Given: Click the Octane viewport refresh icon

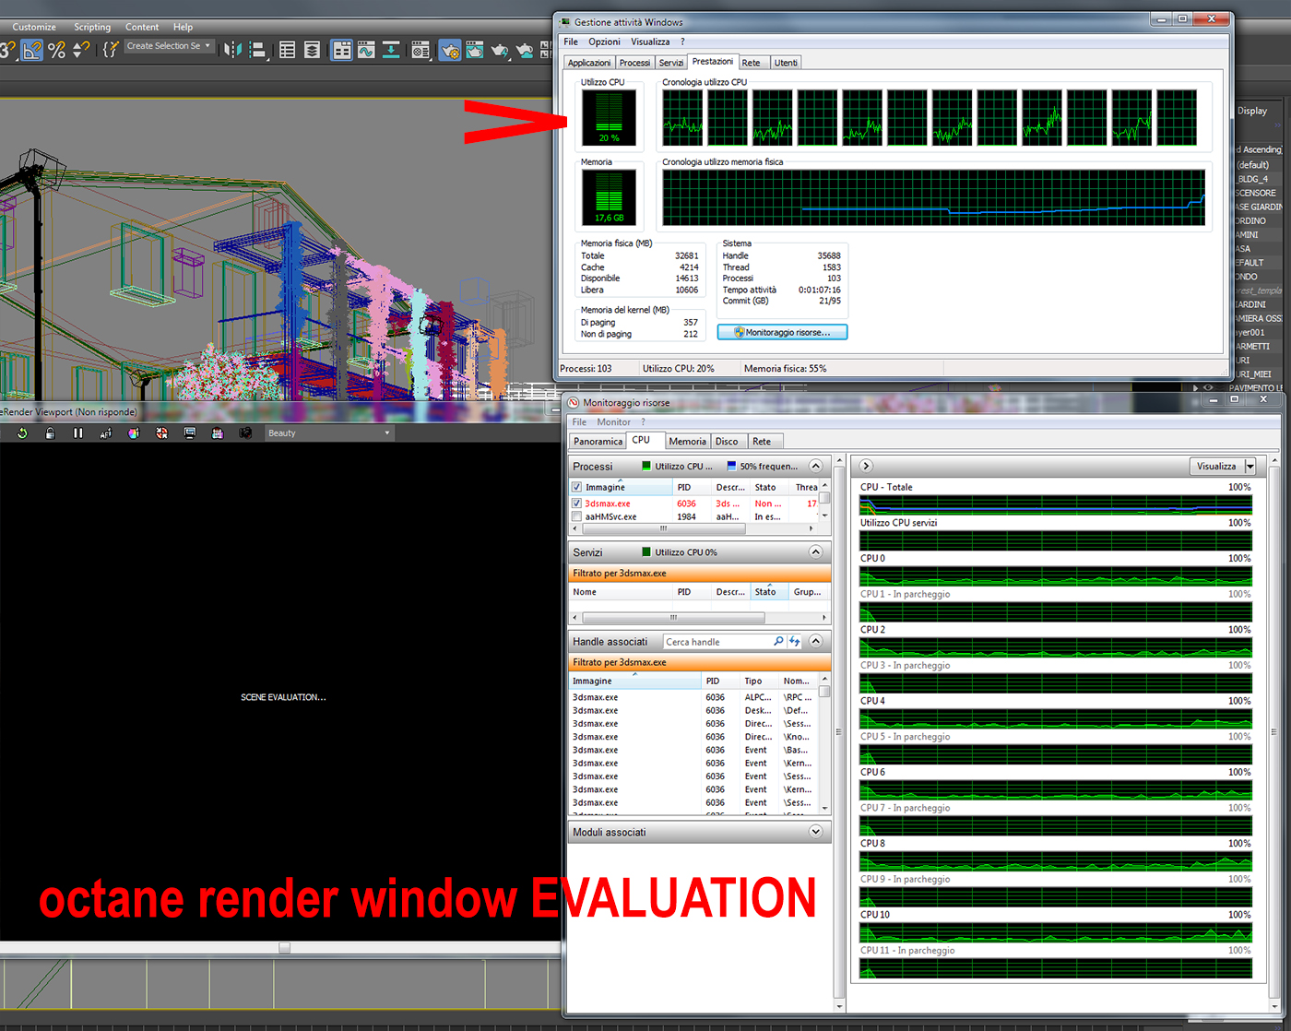Looking at the screenshot, I should [22, 433].
